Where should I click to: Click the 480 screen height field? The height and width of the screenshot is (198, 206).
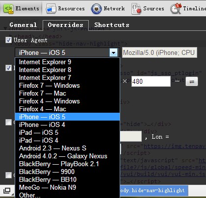[x=151, y=81]
